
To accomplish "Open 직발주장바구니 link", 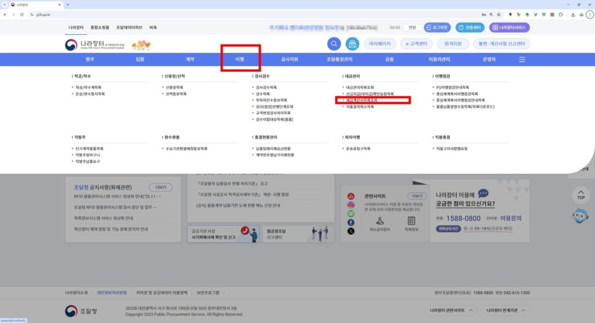I will pyautogui.click(x=87, y=155).
